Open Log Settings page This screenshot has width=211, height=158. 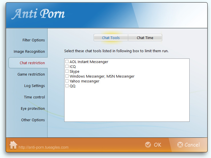tap(35, 86)
